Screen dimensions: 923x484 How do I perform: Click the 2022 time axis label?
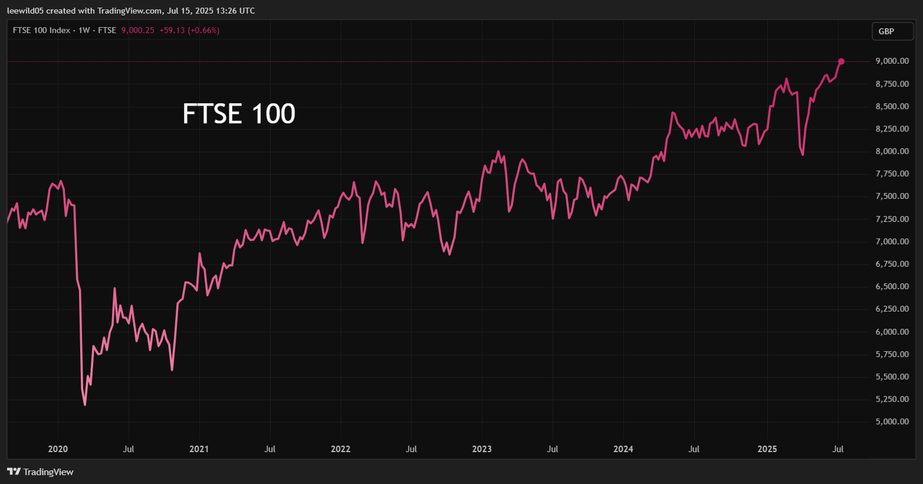pos(341,449)
